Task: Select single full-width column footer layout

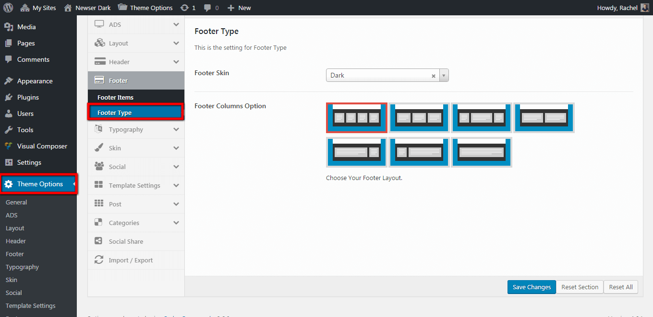Action: (482, 152)
